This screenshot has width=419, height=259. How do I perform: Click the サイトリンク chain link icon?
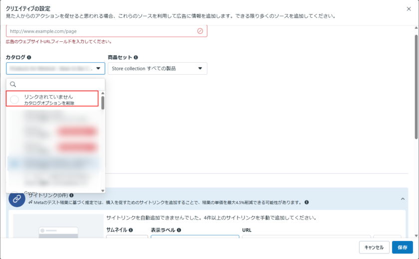point(17,199)
